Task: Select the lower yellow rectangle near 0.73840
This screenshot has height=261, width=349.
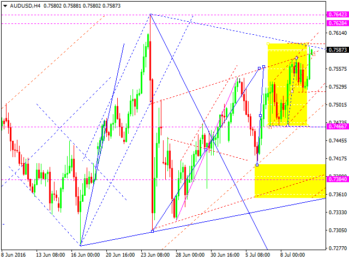Action: (290, 181)
